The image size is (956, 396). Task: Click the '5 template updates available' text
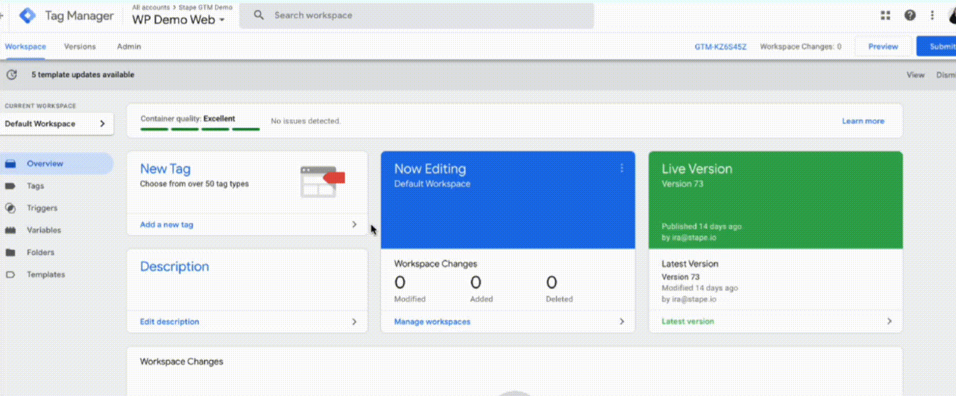click(83, 75)
